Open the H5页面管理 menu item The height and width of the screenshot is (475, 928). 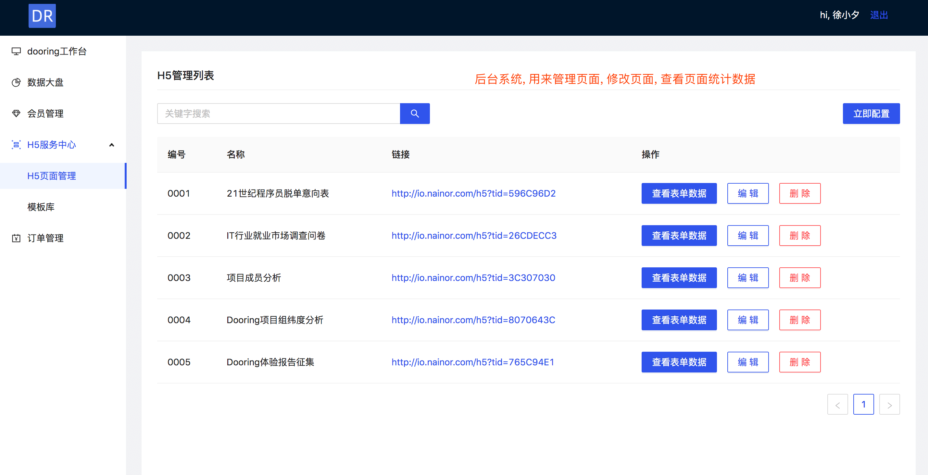[52, 176]
